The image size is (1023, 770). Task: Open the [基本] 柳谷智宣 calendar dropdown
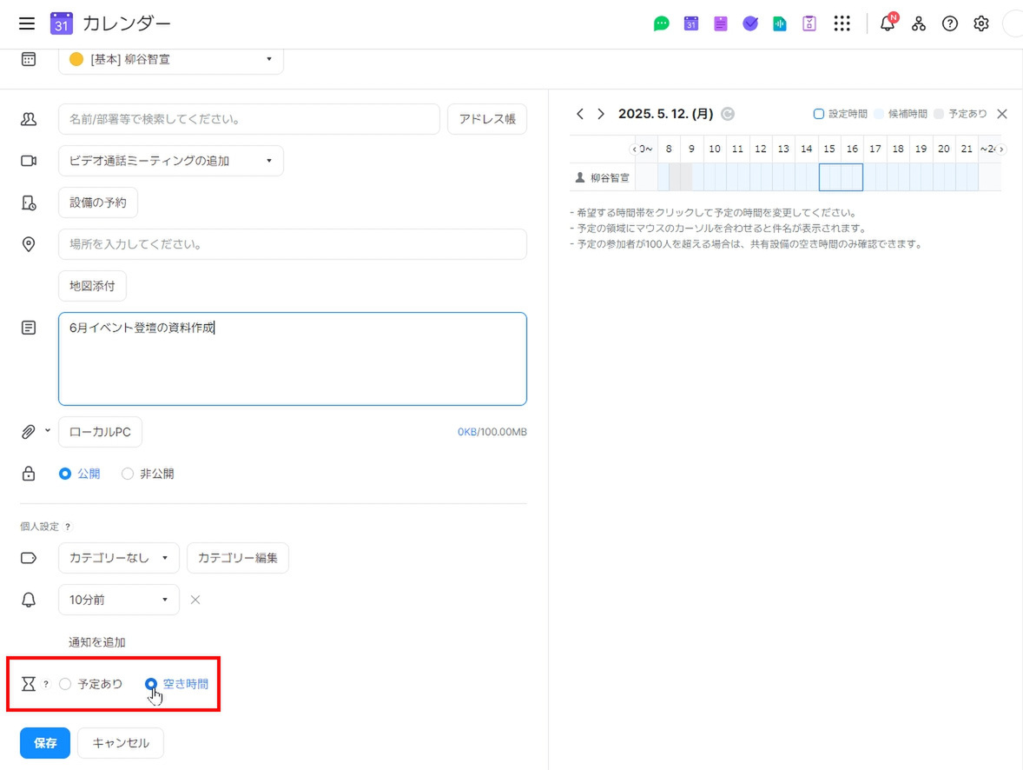coord(171,59)
